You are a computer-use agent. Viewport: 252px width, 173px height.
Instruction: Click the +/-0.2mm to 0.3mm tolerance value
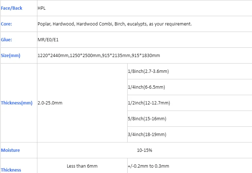148,166
